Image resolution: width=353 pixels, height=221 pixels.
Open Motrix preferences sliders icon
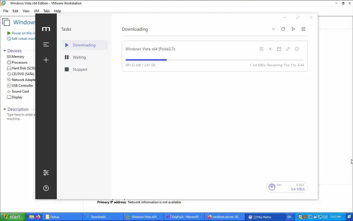(46, 173)
